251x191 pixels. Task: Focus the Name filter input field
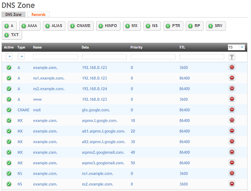click(x=56, y=56)
